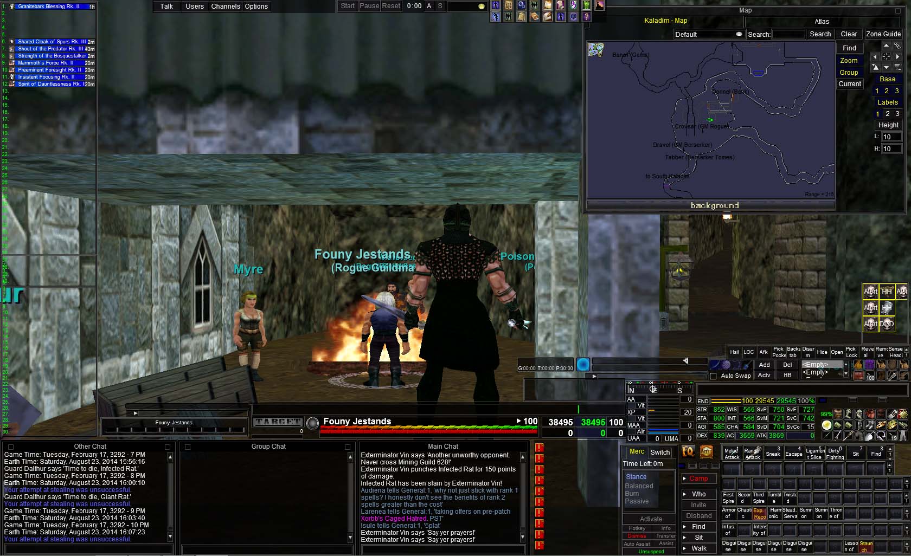Click the Granitebark Blessing buff icon
The image size is (911, 556).
point(12,7)
